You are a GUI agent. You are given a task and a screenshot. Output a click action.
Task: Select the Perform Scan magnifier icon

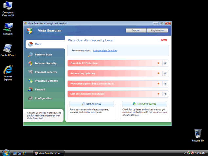point(30,55)
